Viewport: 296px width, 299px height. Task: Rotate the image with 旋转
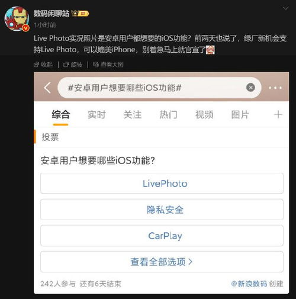click(73, 65)
